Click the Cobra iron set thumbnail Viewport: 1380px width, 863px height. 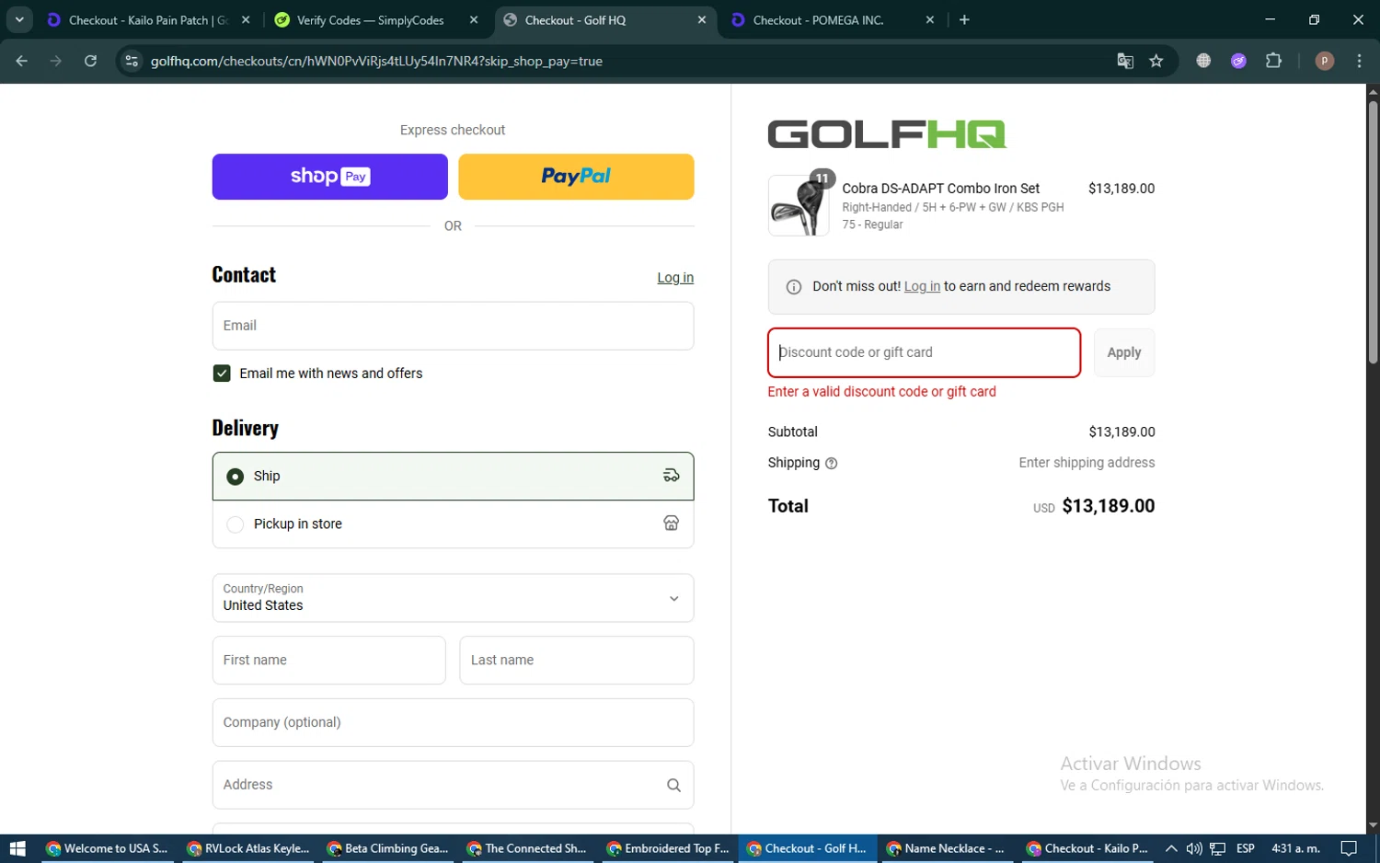(799, 205)
